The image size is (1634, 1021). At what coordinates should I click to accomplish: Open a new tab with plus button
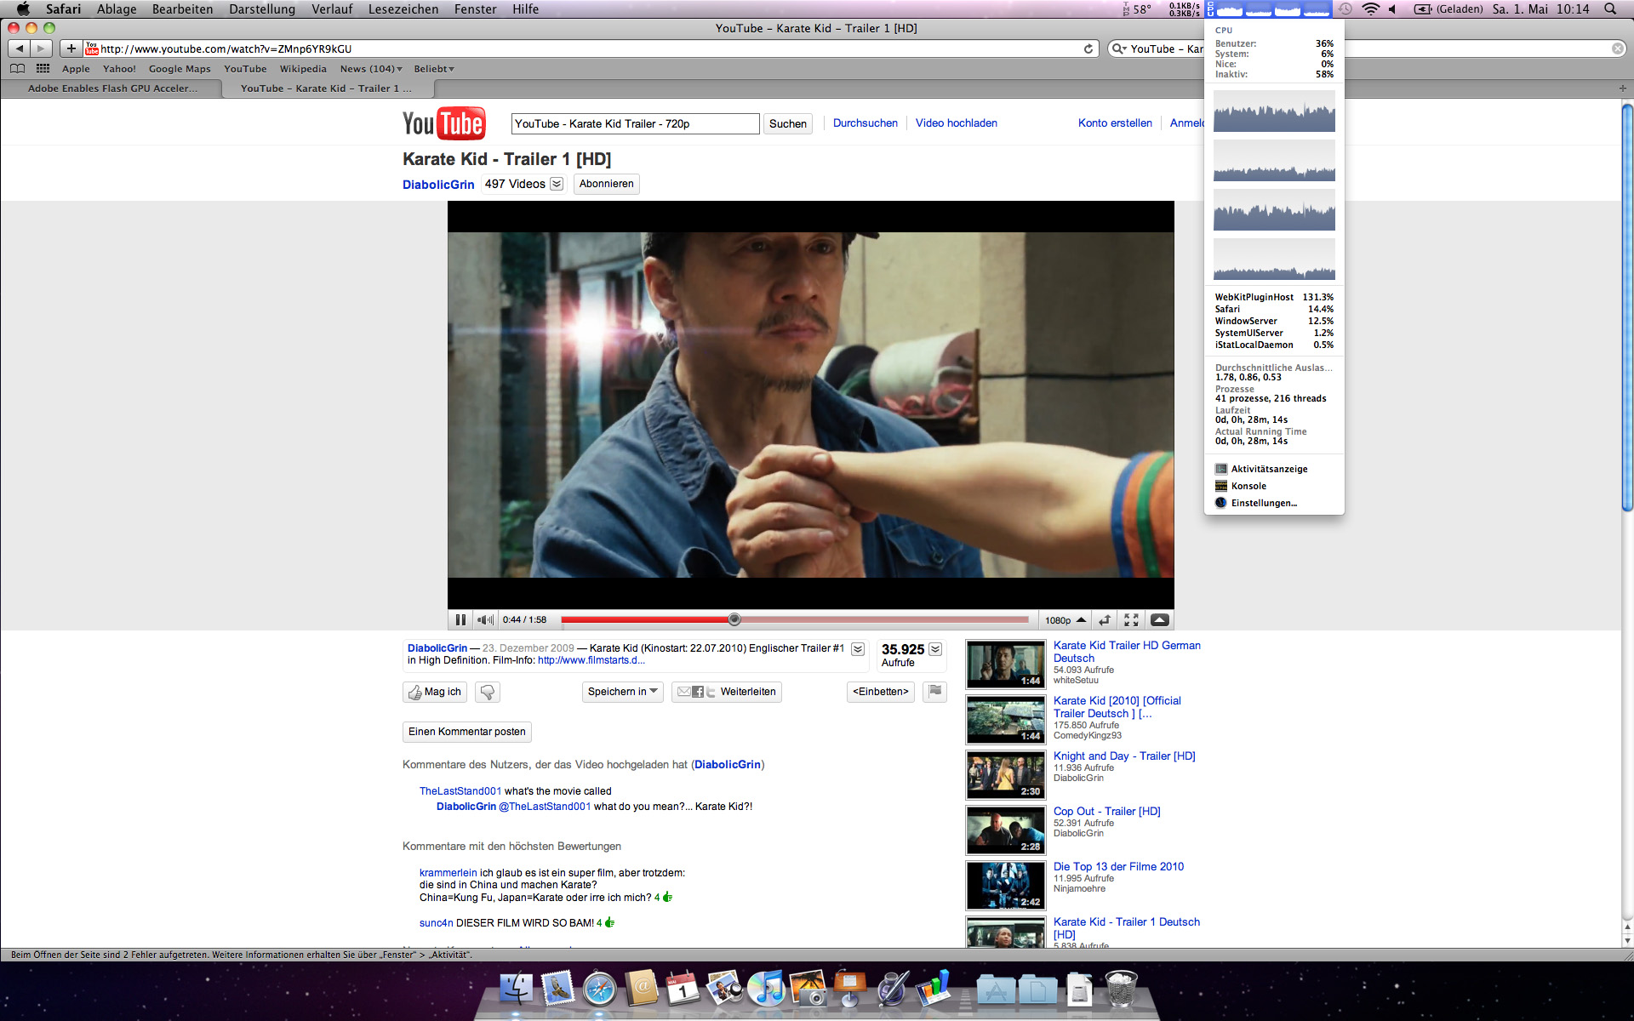pos(1622,88)
